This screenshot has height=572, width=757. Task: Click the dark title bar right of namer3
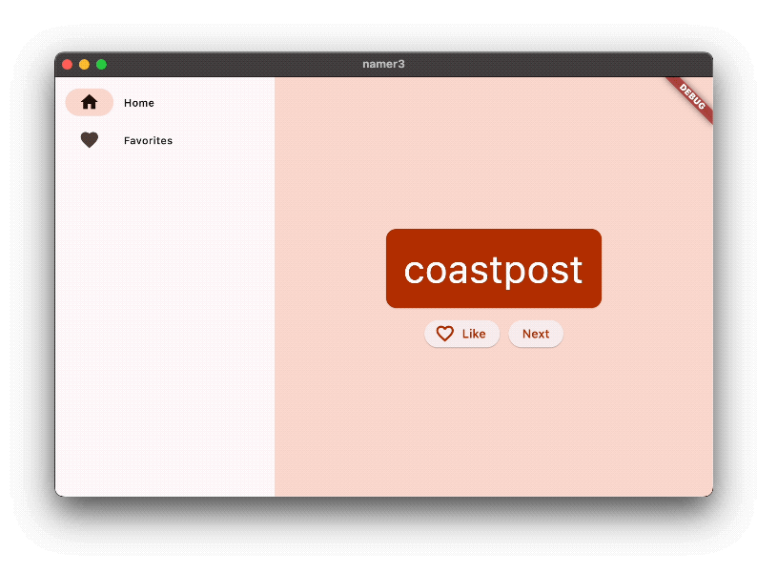click(x=553, y=65)
